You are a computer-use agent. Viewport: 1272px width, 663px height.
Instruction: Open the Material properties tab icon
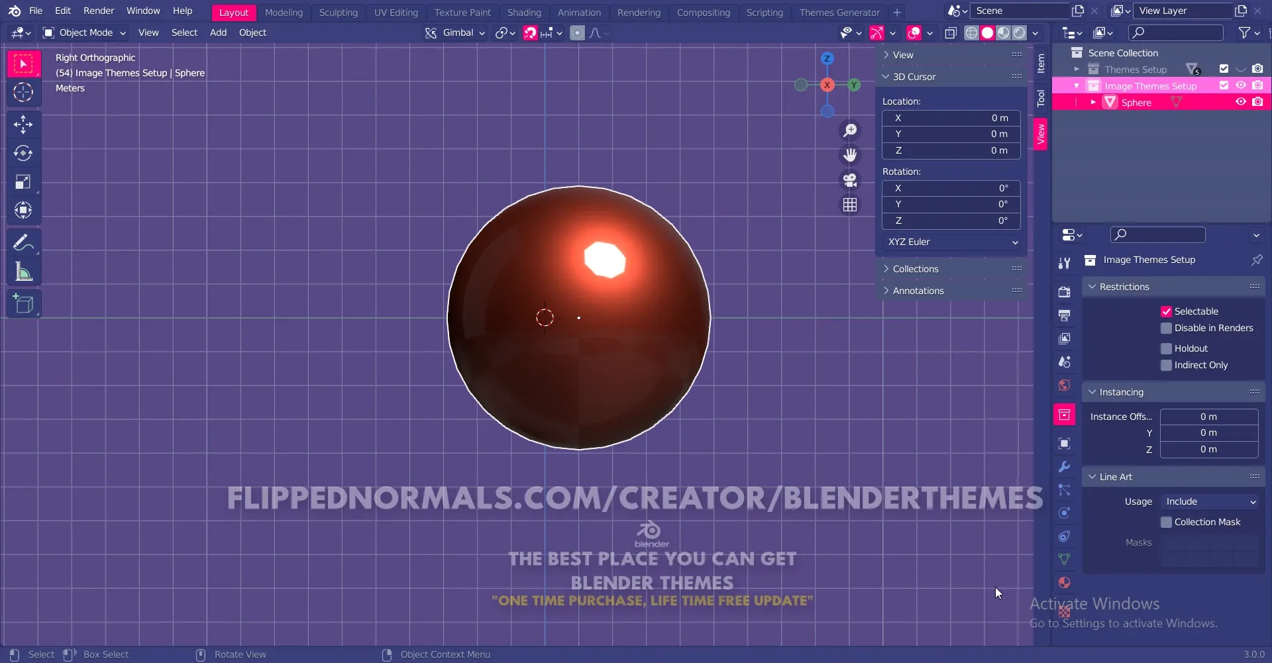coord(1064,582)
